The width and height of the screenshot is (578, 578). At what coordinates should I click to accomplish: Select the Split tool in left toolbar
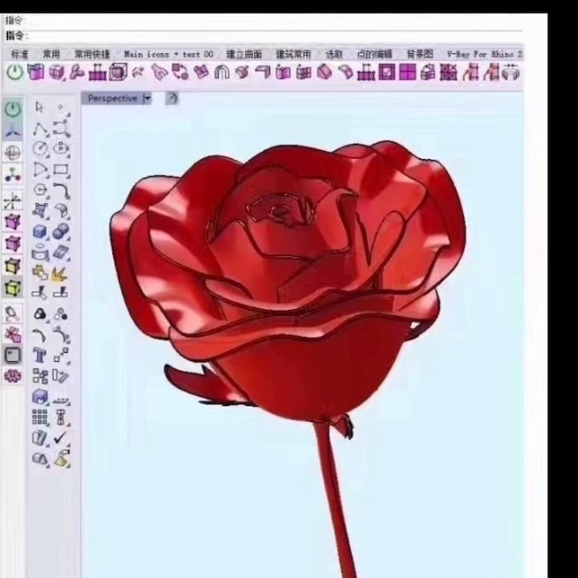coord(60,293)
